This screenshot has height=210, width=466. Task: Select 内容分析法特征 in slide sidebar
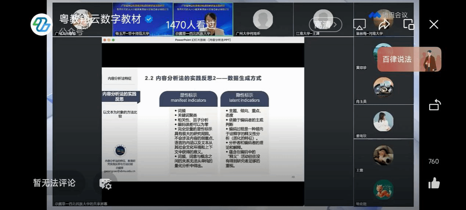point(119,79)
